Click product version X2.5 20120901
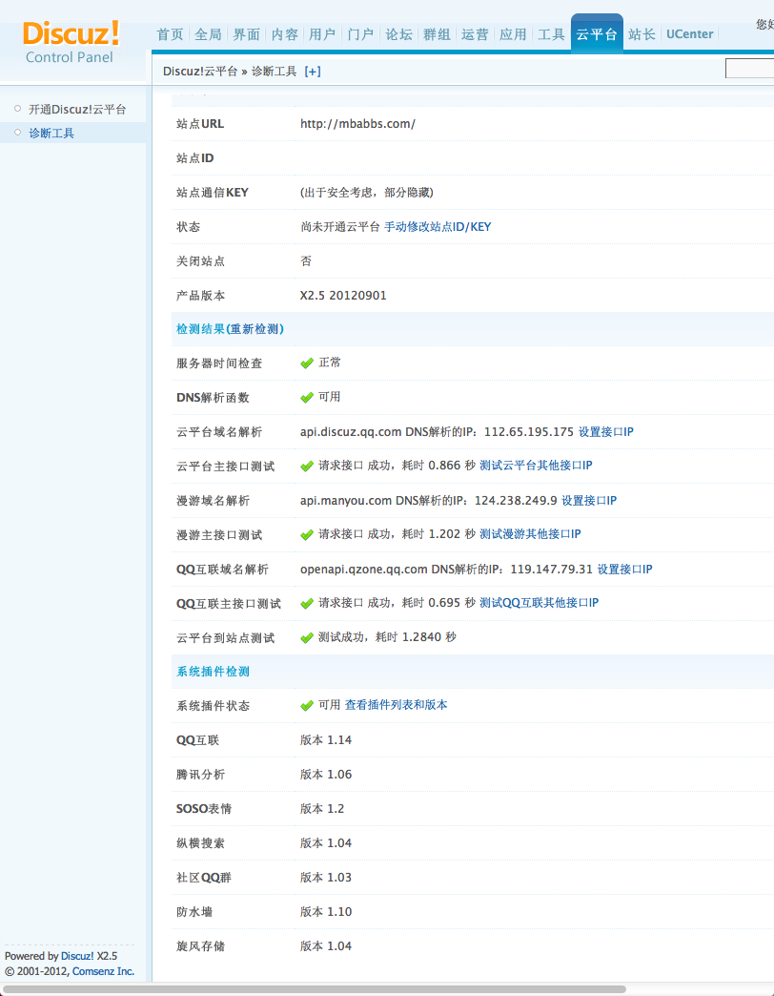The height and width of the screenshot is (996, 774). click(343, 296)
